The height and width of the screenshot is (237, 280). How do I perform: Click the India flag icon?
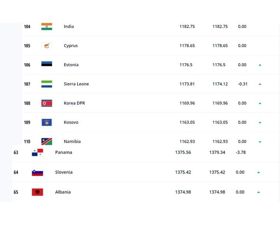click(x=47, y=27)
